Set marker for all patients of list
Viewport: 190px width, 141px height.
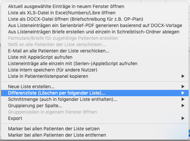[95, 129]
